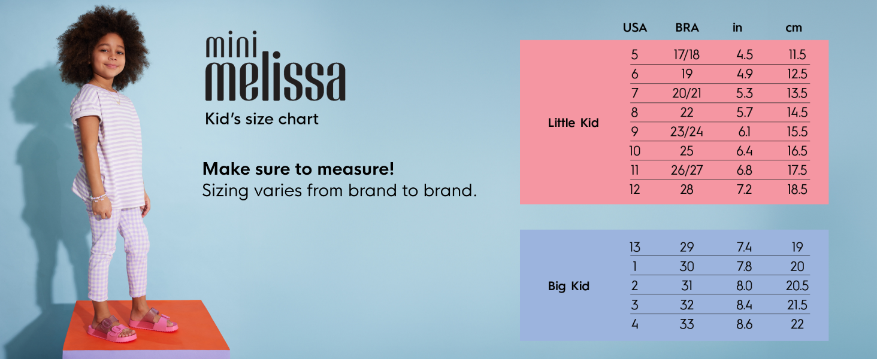Click the Make sure to measure! text
Screen dimensions: 877x359
tap(298, 169)
